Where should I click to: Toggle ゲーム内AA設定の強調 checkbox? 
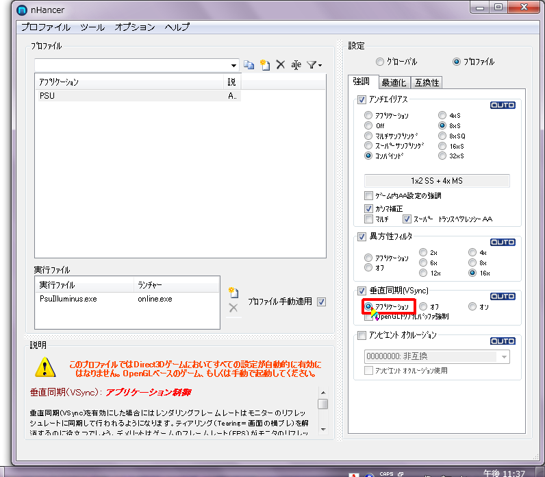click(x=369, y=195)
